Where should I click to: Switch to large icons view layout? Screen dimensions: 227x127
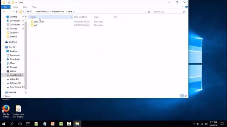click(186, 96)
